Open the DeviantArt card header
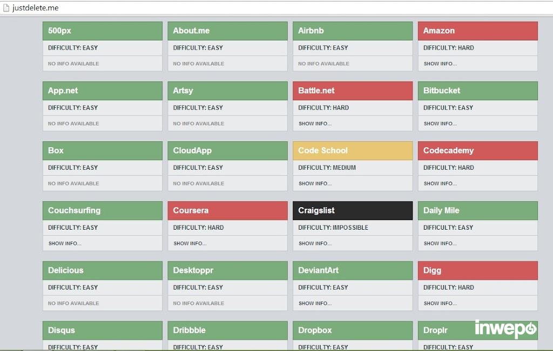The image size is (553, 351). [x=353, y=270]
